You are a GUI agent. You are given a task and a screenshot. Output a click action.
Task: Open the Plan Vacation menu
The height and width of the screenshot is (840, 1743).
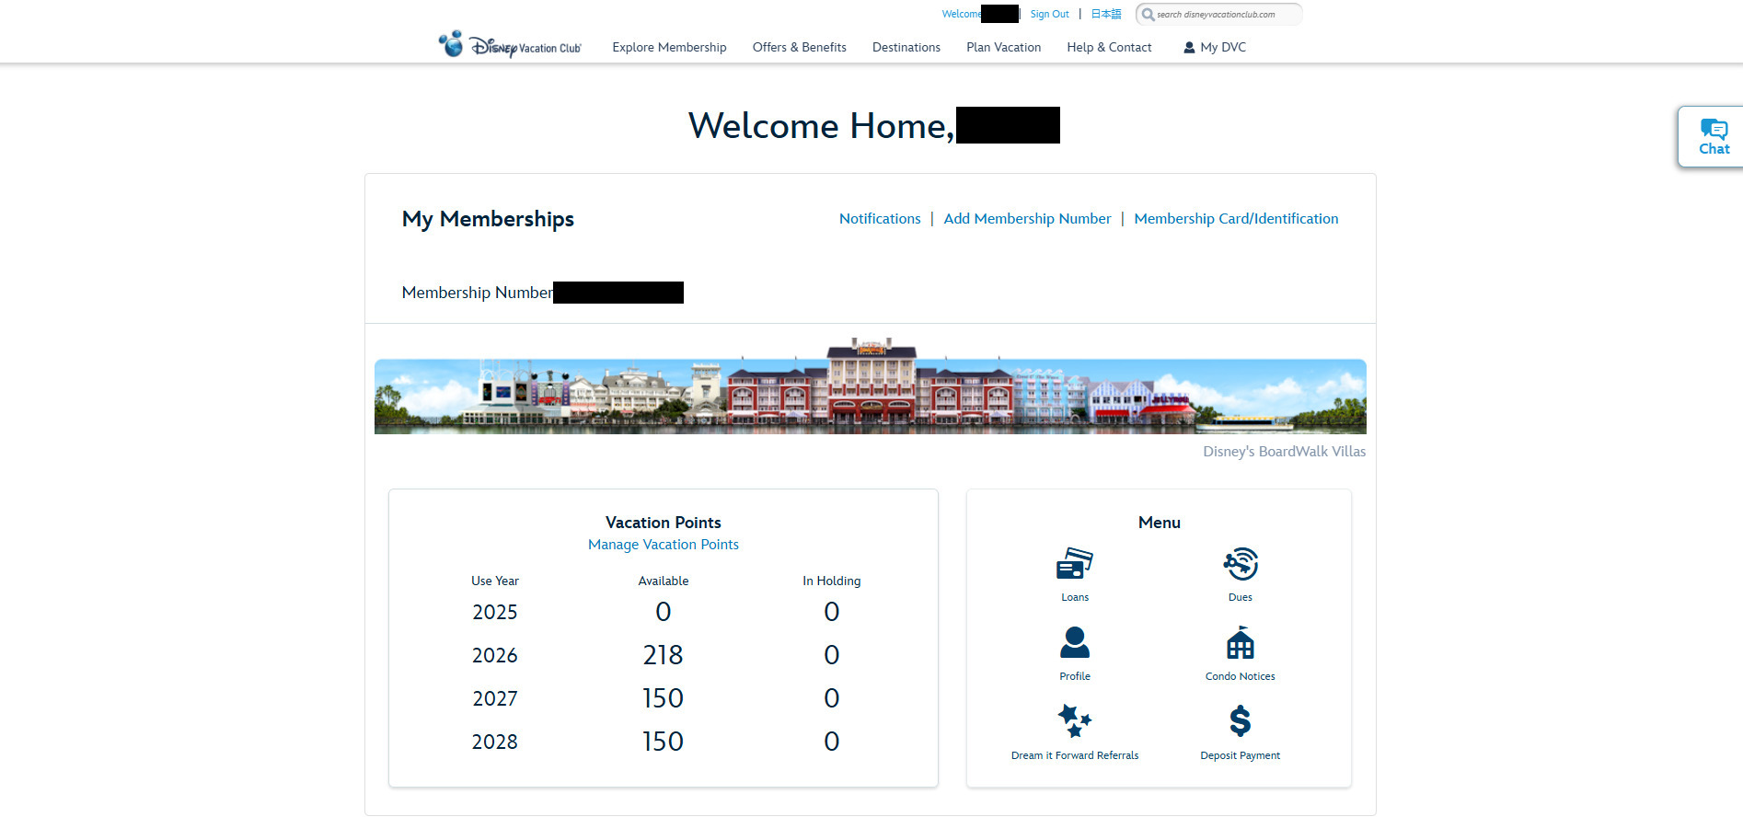(1003, 47)
